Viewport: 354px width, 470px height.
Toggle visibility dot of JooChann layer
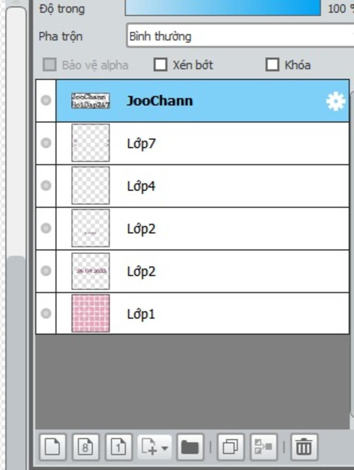(x=46, y=100)
